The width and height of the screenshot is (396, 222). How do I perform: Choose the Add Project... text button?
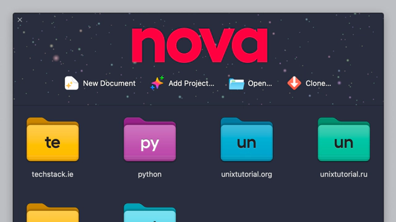point(191,83)
